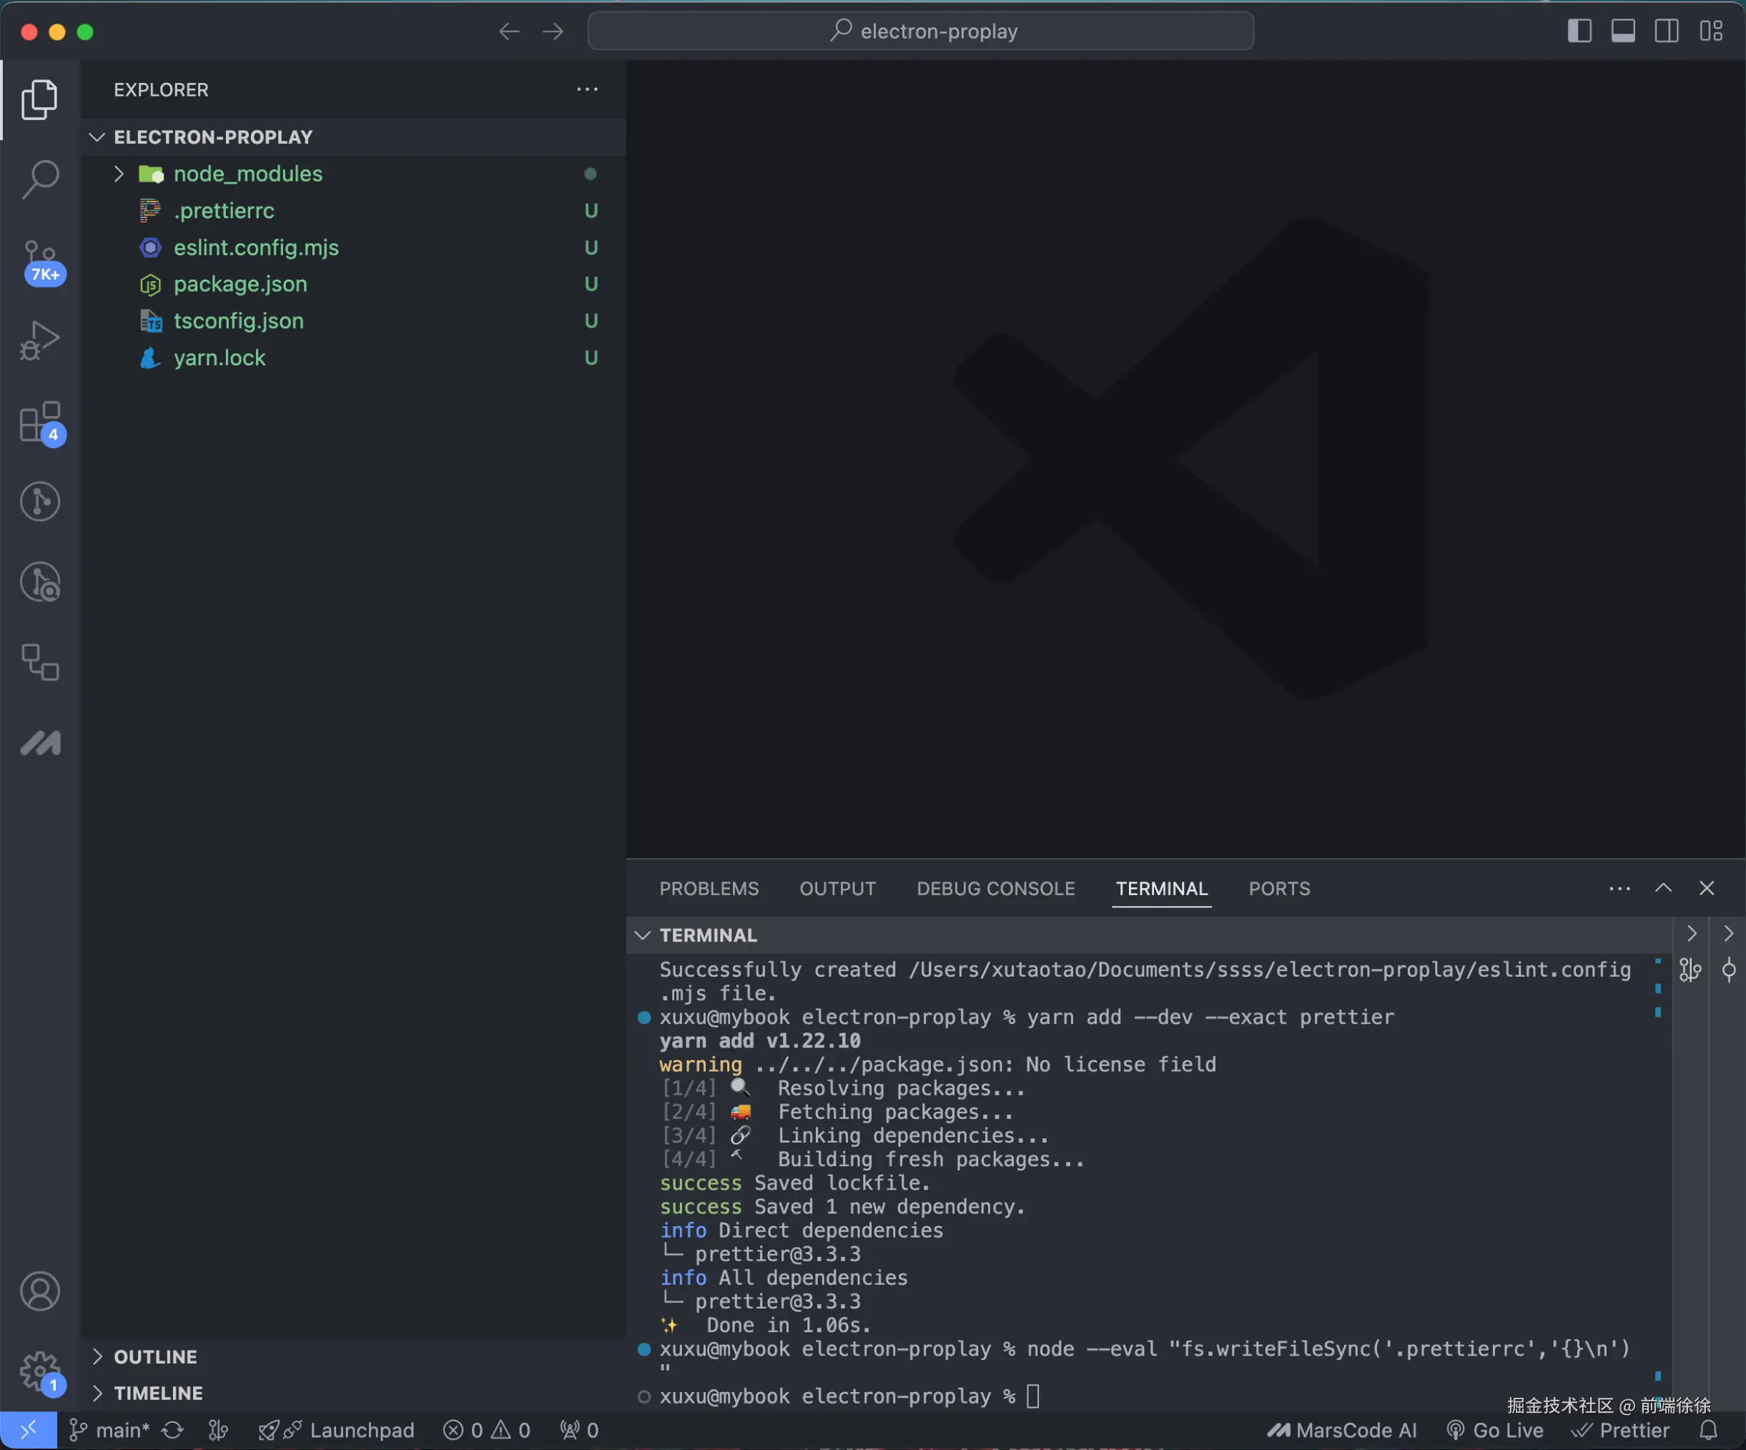
Task: Click Go Live in status bar
Action: click(x=1495, y=1430)
